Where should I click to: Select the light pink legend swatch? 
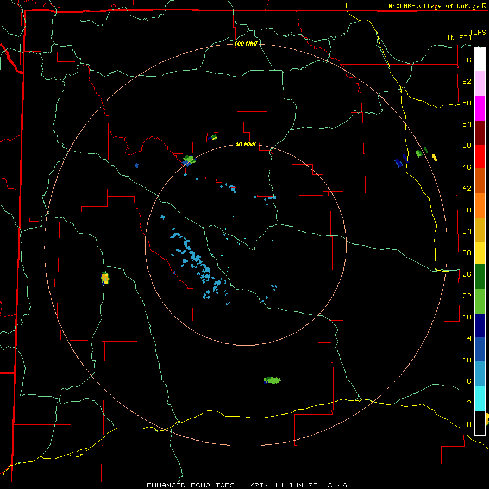pos(480,83)
